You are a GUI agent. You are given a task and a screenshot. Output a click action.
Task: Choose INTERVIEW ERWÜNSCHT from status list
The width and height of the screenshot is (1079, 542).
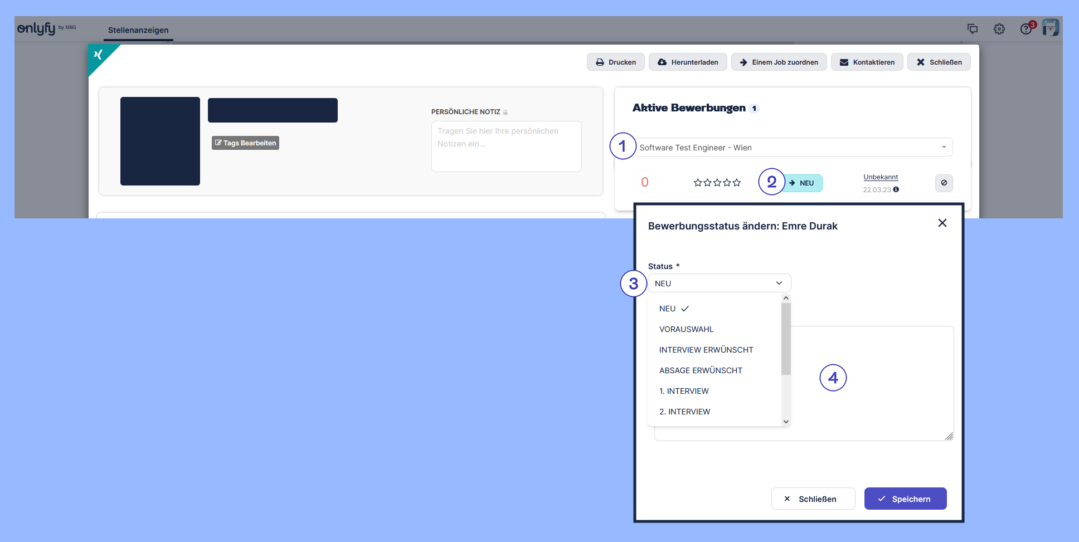coord(706,350)
